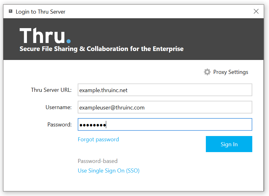Click the example.thruinc.net text in URL field
Image resolution: width=269 pixels, height=196 pixels.
click(103, 90)
